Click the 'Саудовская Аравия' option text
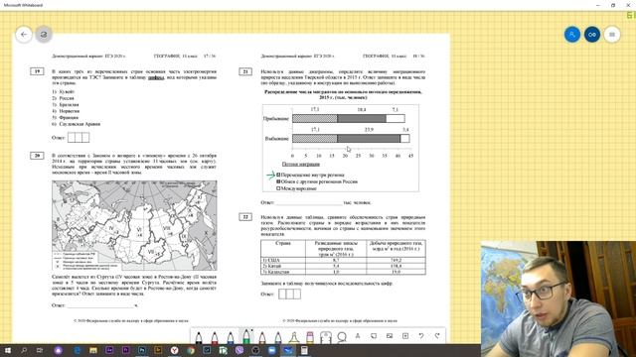Screen dimensions: 636x357 79,124
